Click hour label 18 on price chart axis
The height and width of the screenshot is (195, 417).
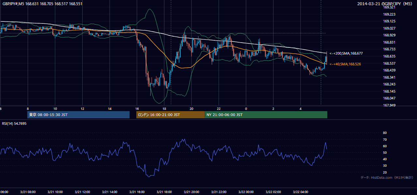pyautogui.click(x=164, y=109)
